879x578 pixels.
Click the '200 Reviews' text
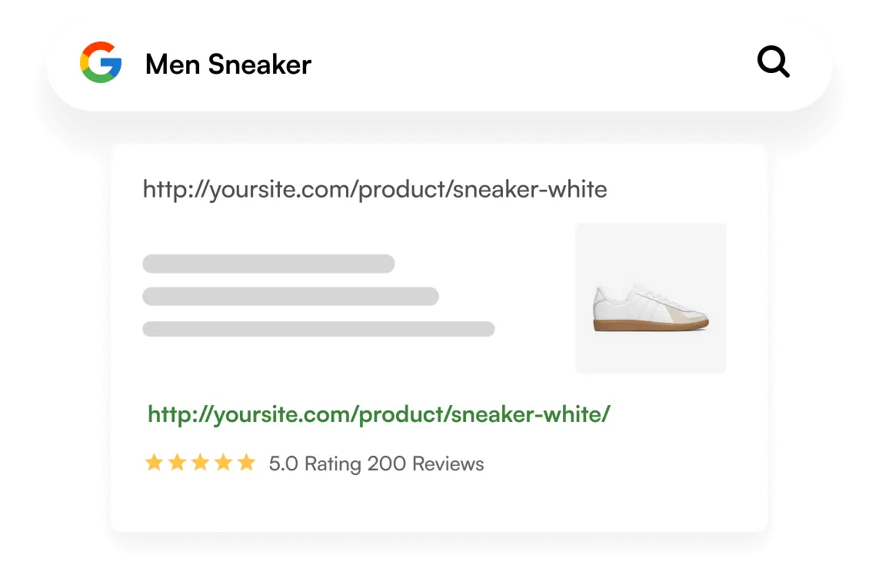pyautogui.click(x=425, y=464)
